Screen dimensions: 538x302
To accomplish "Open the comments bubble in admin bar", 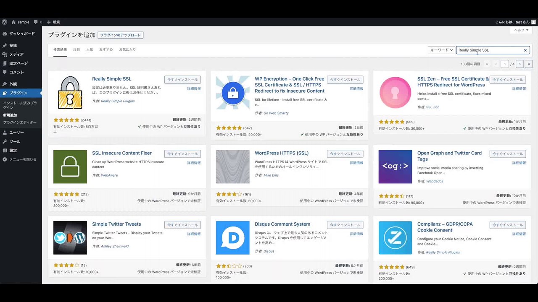I will pos(38,22).
